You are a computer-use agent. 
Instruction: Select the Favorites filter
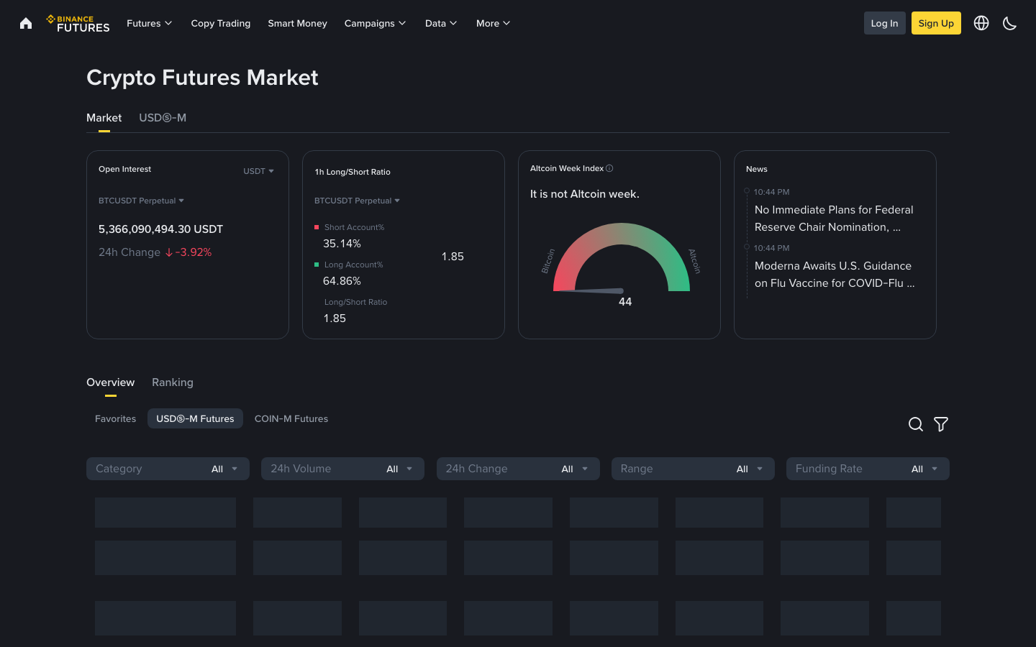point(115,418)
